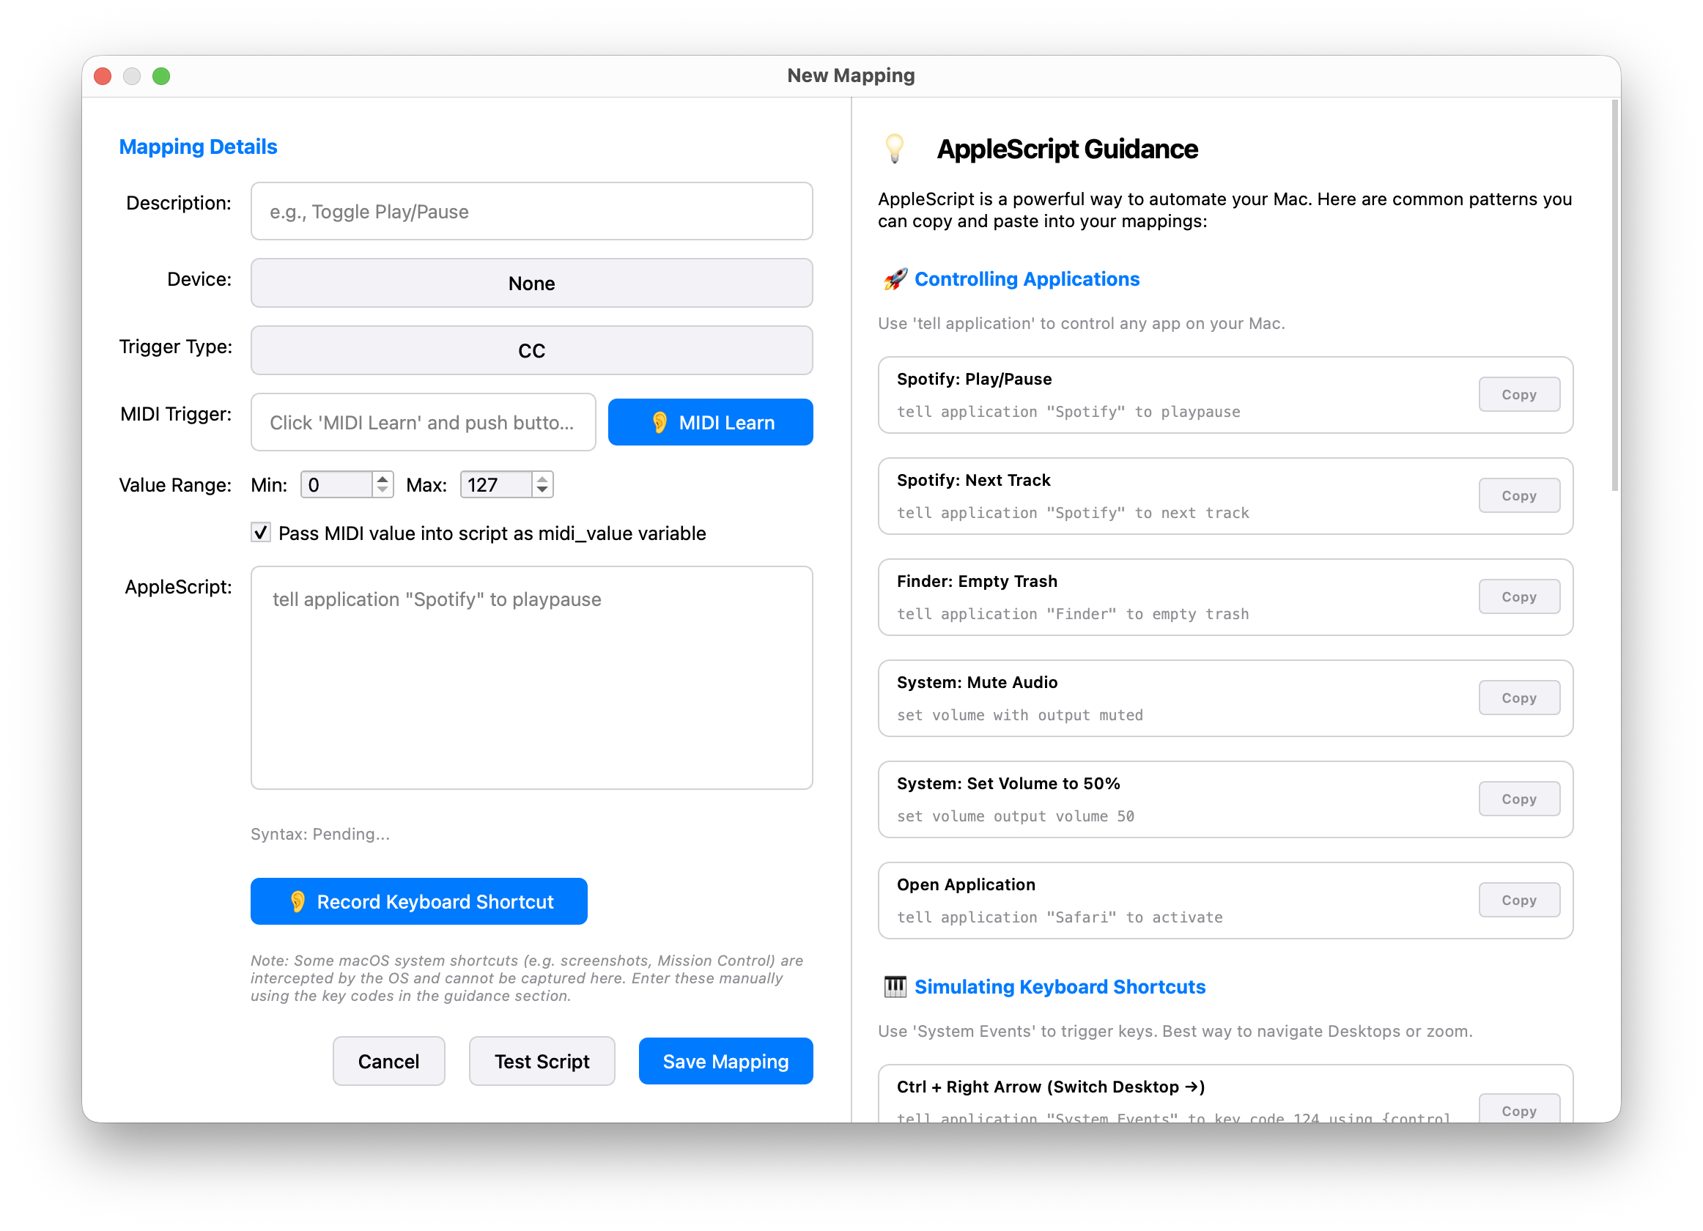Screen dimensions: 1703x1231
Task: Copy the Finder Empty Trash snippet
Action: point(1519,596)
